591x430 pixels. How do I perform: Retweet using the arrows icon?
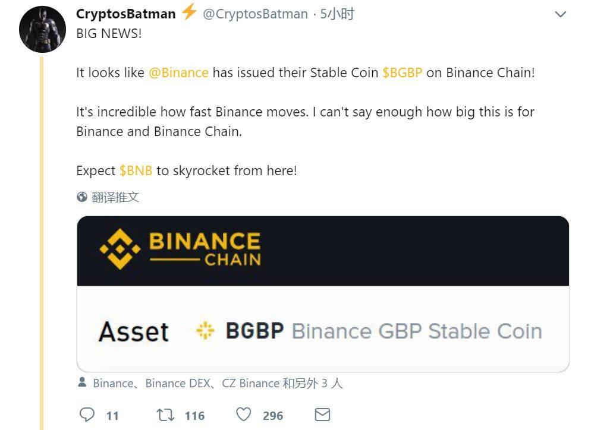click(x=165, y=415)
